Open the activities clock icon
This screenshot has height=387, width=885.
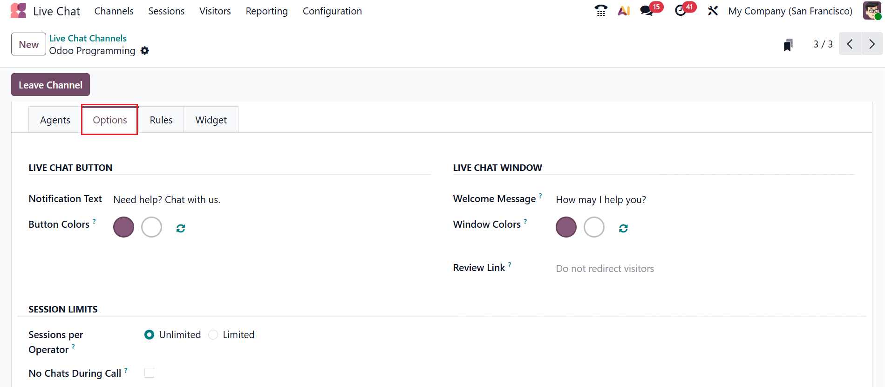coord(681,10)
